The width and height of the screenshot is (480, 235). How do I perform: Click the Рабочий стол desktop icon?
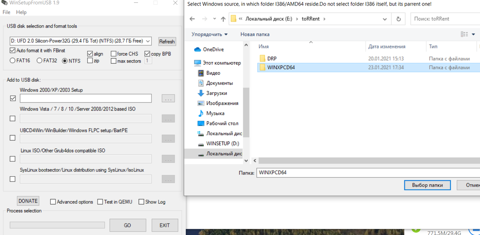coord(201,123)
